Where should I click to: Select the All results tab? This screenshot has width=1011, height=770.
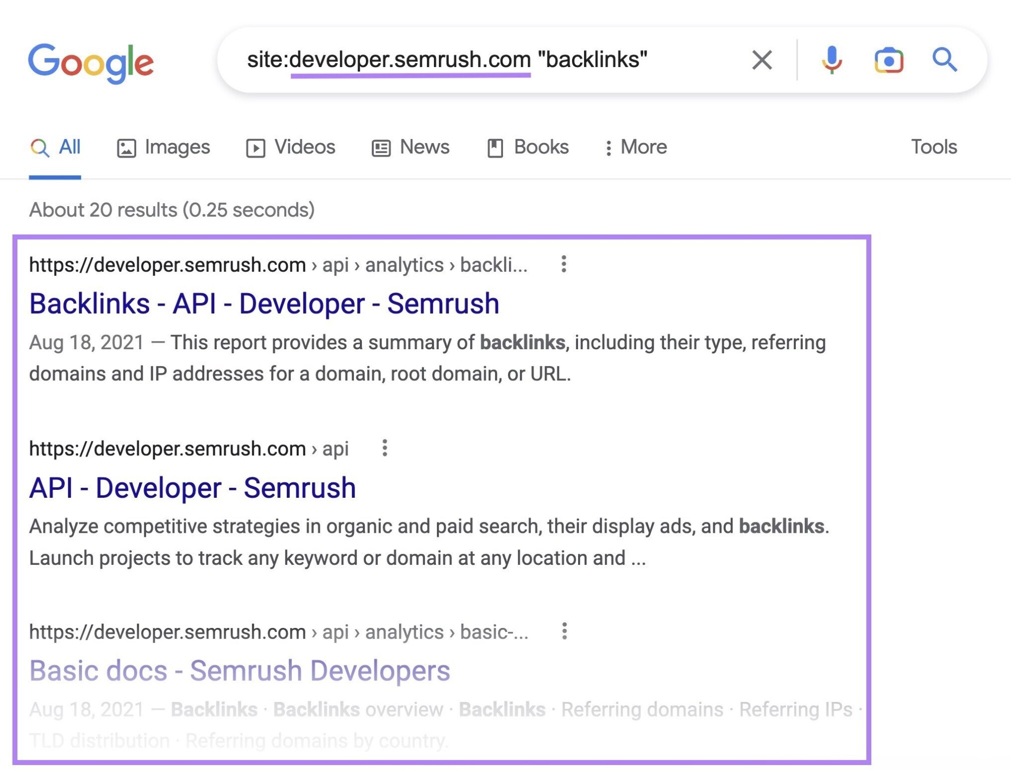[56, 147]
